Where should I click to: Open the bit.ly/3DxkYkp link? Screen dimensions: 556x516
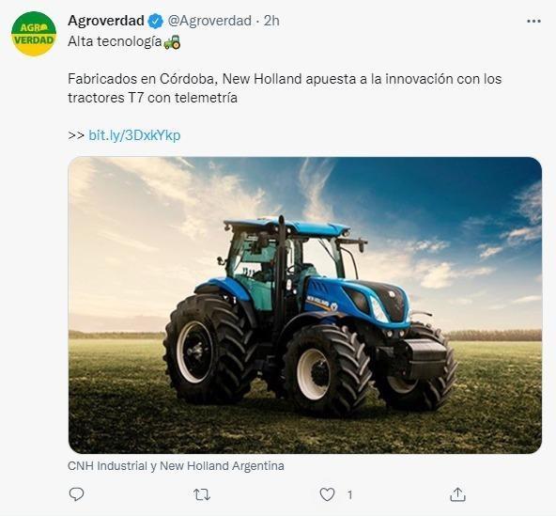(x=134, y=135)
